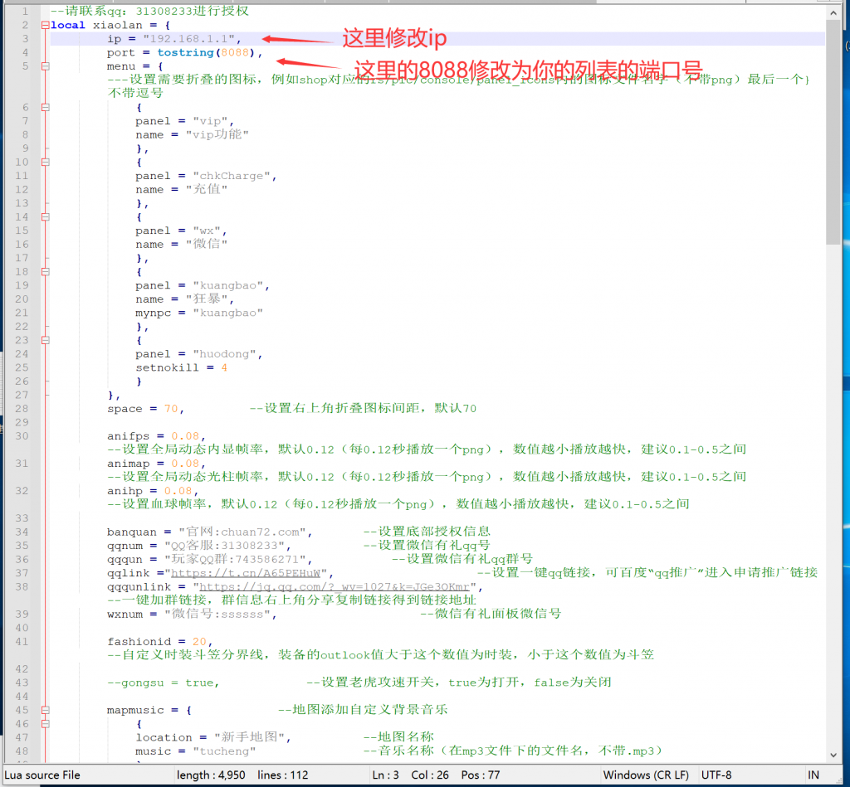Click line number 44 in margin
The height and width of the screenshot is (787, 850).
[x=22, y=696]
